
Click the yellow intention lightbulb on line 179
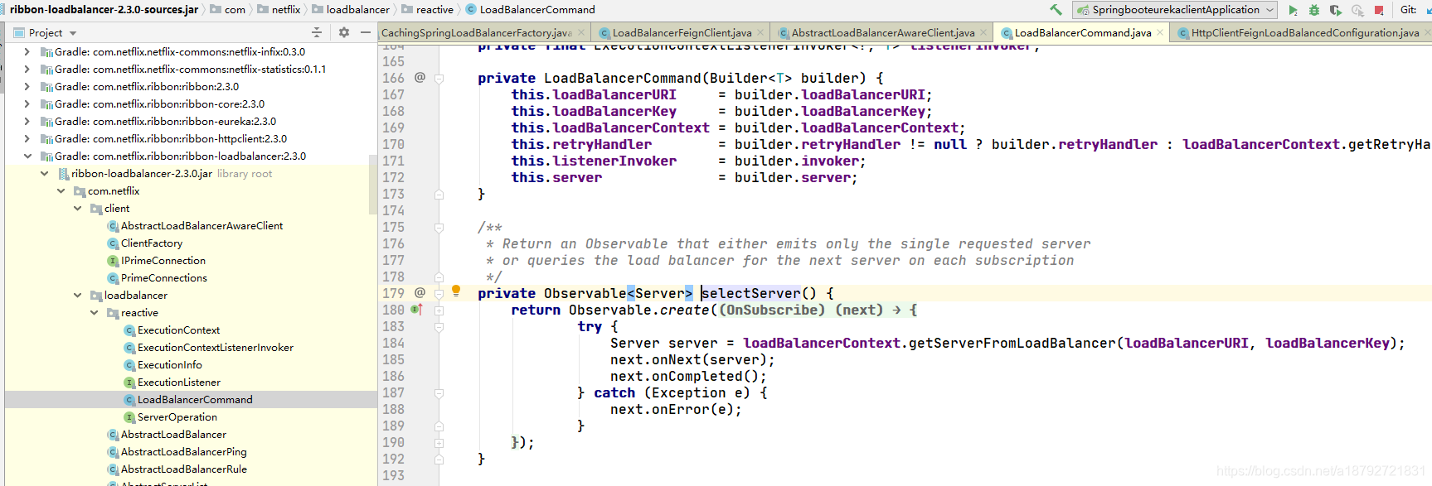(x=455, y=291)
